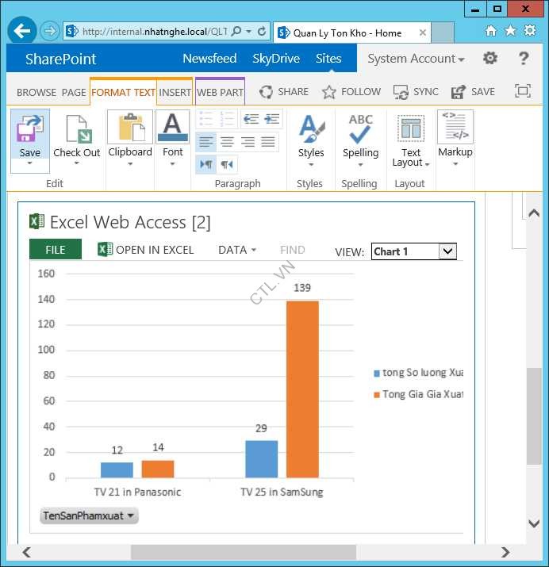This screenshot has height=567, width=549.
Task: Open the View dropdown showing Chart 1
Action: pyautogui.click(x=413, y=251)
